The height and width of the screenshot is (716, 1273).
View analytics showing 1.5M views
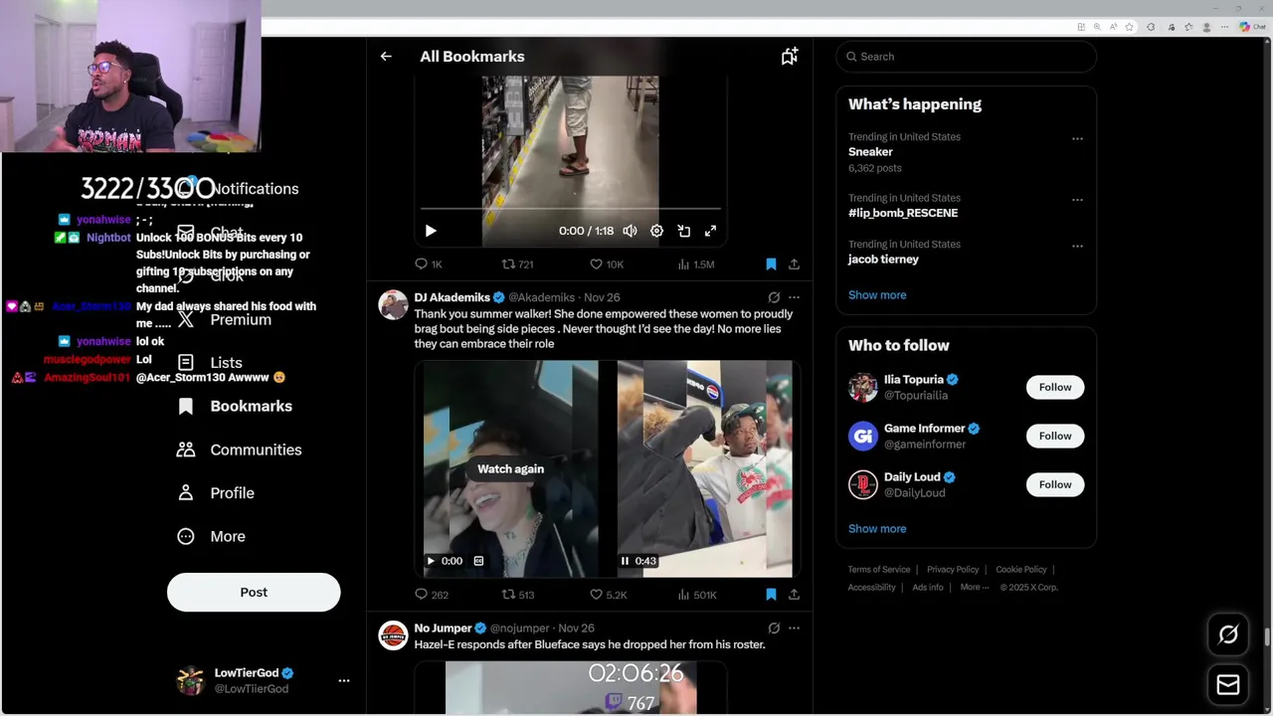point(696,265)
